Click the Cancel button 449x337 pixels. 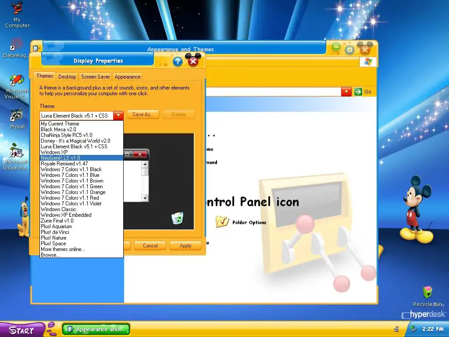150,246
